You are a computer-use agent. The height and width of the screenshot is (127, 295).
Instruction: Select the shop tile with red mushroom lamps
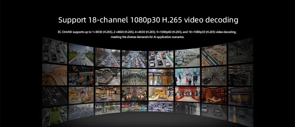coord(81,95)
